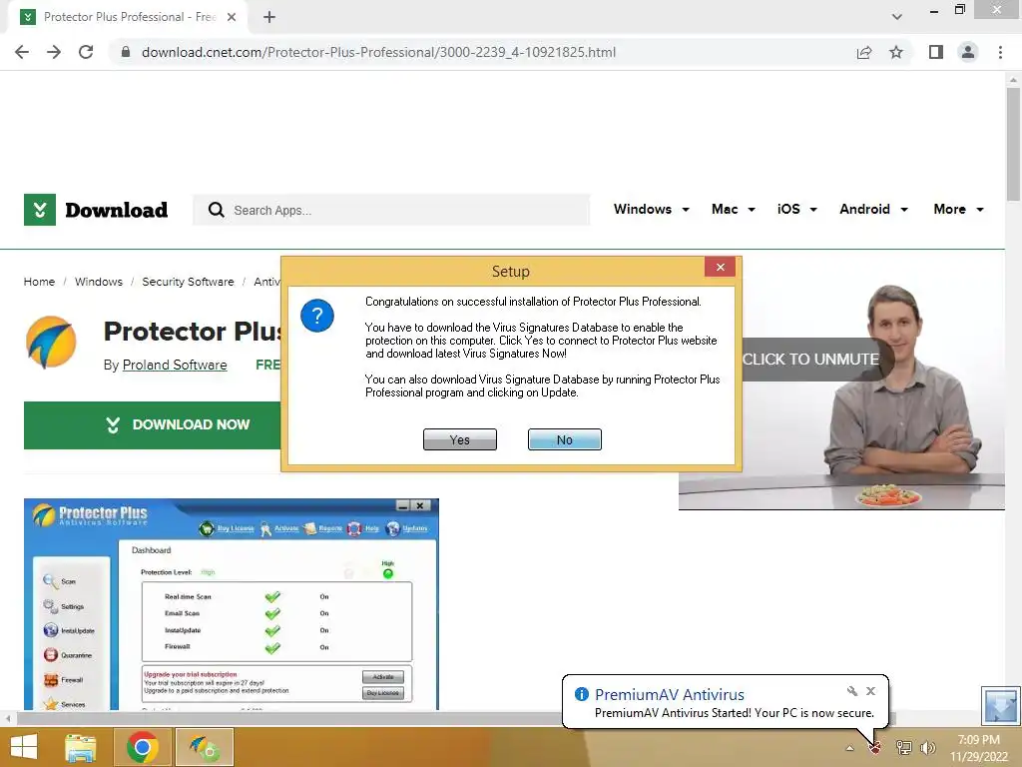1022x767 pixels.
Task: Click the search magnifier icon
Action: click(216, 210)
